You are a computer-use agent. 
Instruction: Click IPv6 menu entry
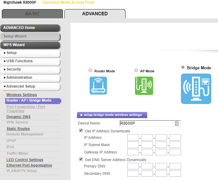tap(10, 147)
